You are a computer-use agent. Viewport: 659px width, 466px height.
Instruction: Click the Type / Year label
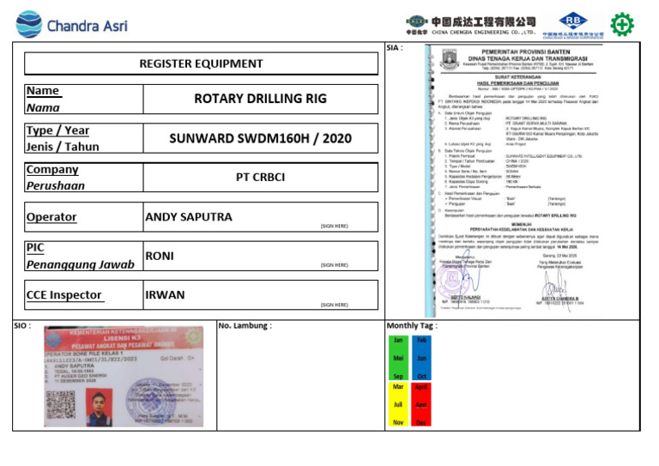click(x=57, y=130)
